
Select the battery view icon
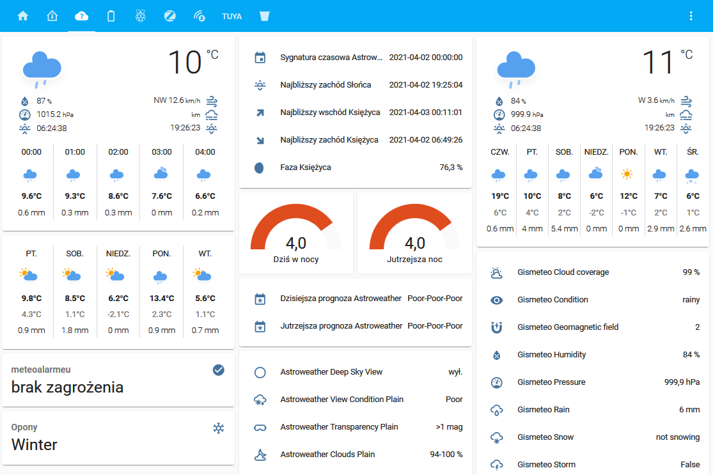click(x=111, y=16)
